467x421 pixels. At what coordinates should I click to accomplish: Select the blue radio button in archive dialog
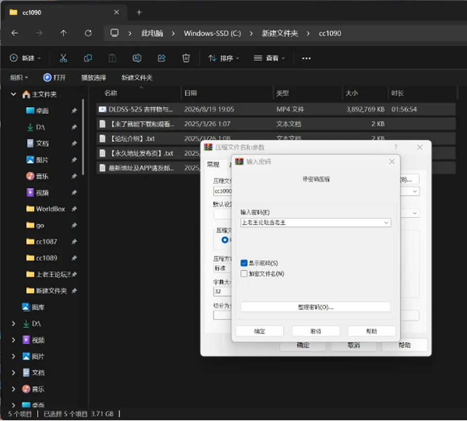coord(225,240)
